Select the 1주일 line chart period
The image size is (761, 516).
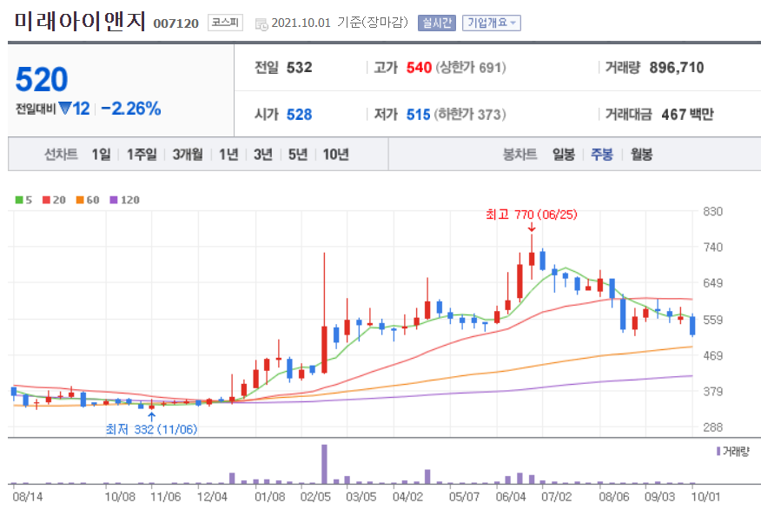coord(142,155)
